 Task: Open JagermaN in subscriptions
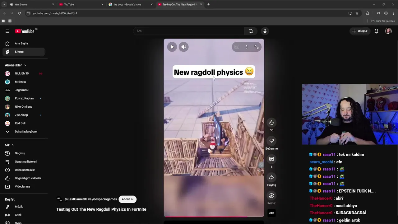[x=24, y=90]
